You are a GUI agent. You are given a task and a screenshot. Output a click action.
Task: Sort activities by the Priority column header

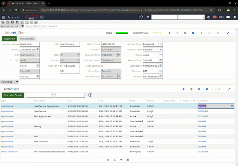click(150, 101)
